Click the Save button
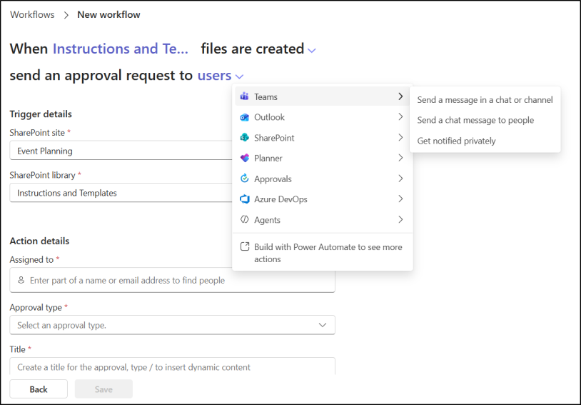The image size is (581, 405). [103, 389]
